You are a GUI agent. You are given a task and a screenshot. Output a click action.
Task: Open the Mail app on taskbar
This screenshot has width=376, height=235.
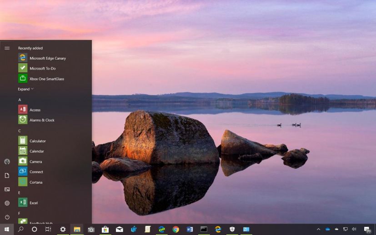point(119,229)
